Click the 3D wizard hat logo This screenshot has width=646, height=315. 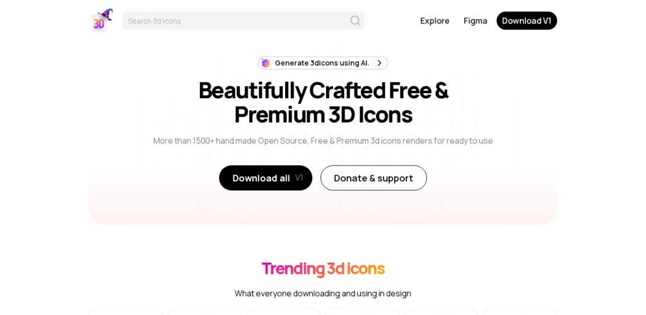pos(102,20)
